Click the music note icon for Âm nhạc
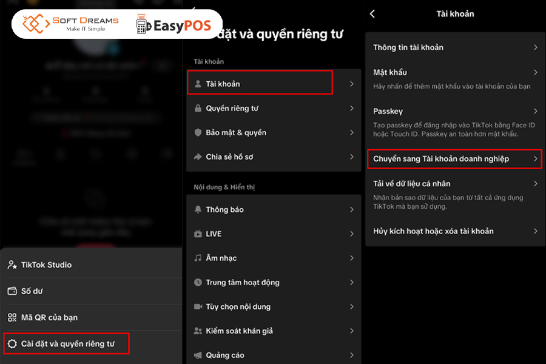Viewport: 546px width, 364px height. click(x=198, y=258)
